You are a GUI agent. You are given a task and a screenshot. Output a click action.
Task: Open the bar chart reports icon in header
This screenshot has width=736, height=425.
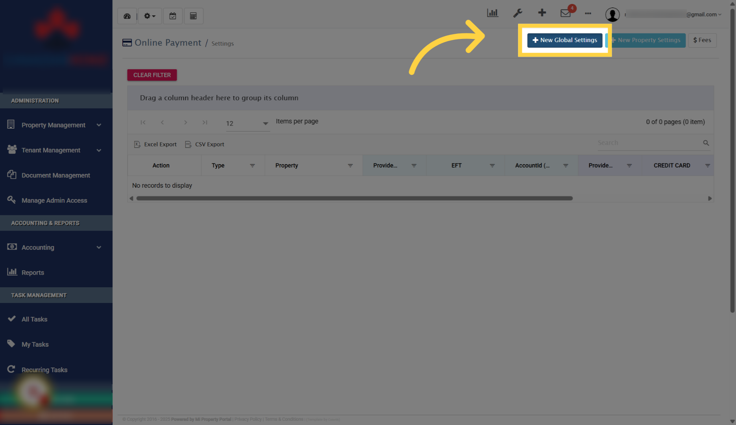(x=493, y=13)
